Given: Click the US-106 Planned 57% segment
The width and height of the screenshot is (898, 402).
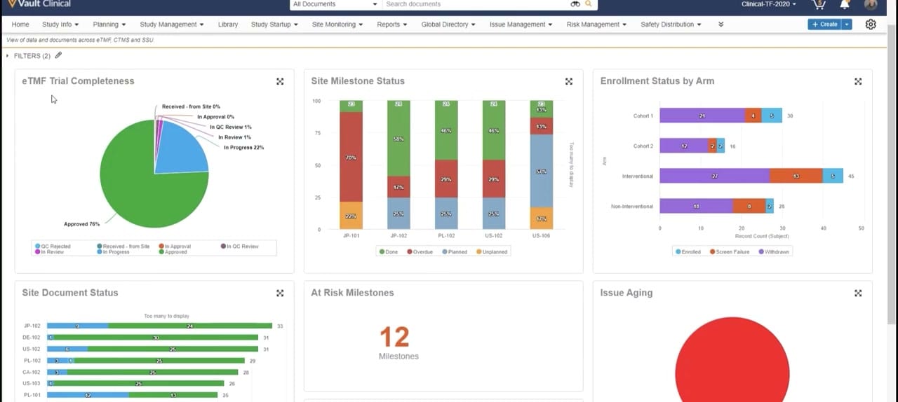Looking at the screenshot, I should [x=542, y=171].
